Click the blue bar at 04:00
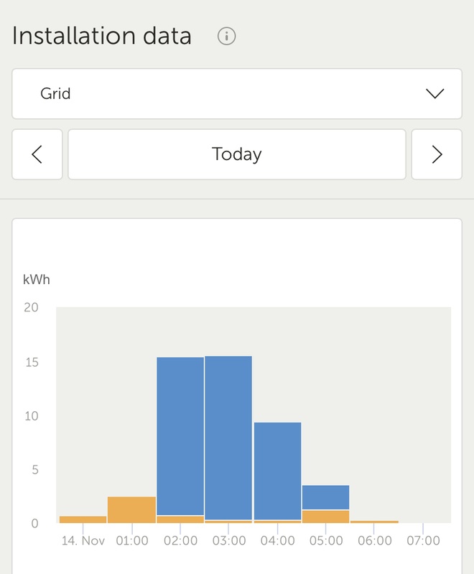 277,470
